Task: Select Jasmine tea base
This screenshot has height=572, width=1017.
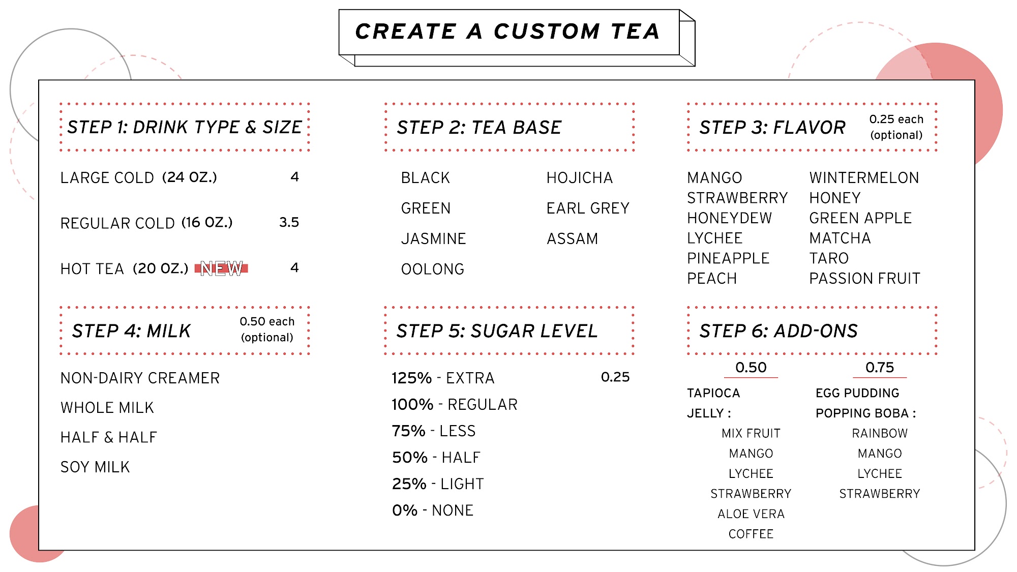Action: click(433, 239)
